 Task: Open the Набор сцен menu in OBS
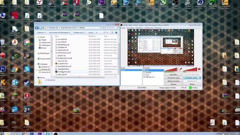[149, 28]
